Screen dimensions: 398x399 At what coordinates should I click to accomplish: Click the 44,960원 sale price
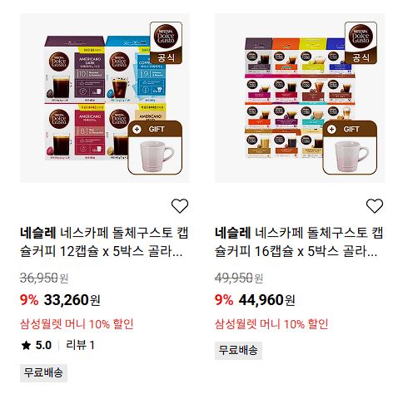[267, 300]
